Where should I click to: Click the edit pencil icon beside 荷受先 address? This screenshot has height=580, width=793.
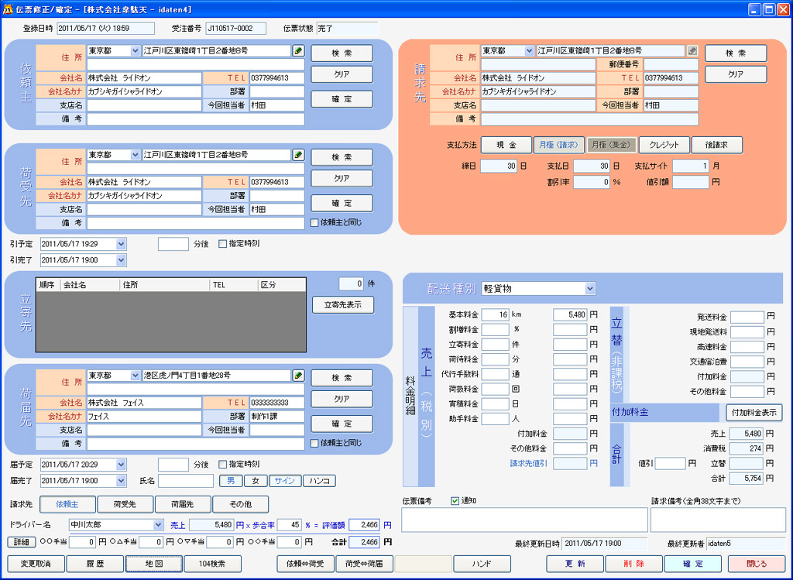pyautogui.click(x=298, y=155)
